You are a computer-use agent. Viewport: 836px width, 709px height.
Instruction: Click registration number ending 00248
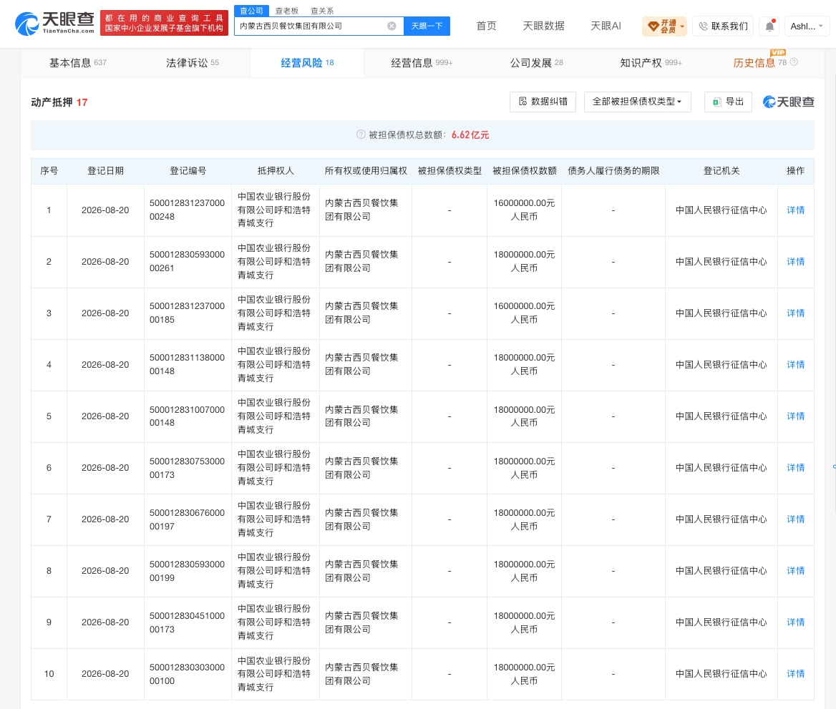(x=187, y=210)
